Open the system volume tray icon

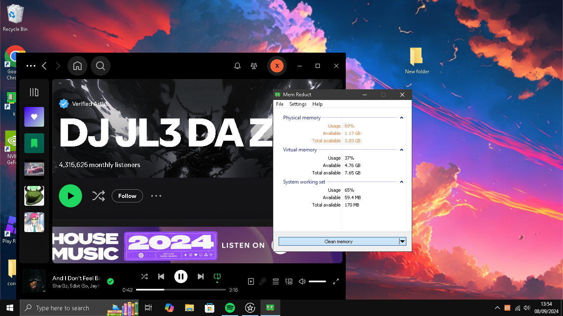527,308
